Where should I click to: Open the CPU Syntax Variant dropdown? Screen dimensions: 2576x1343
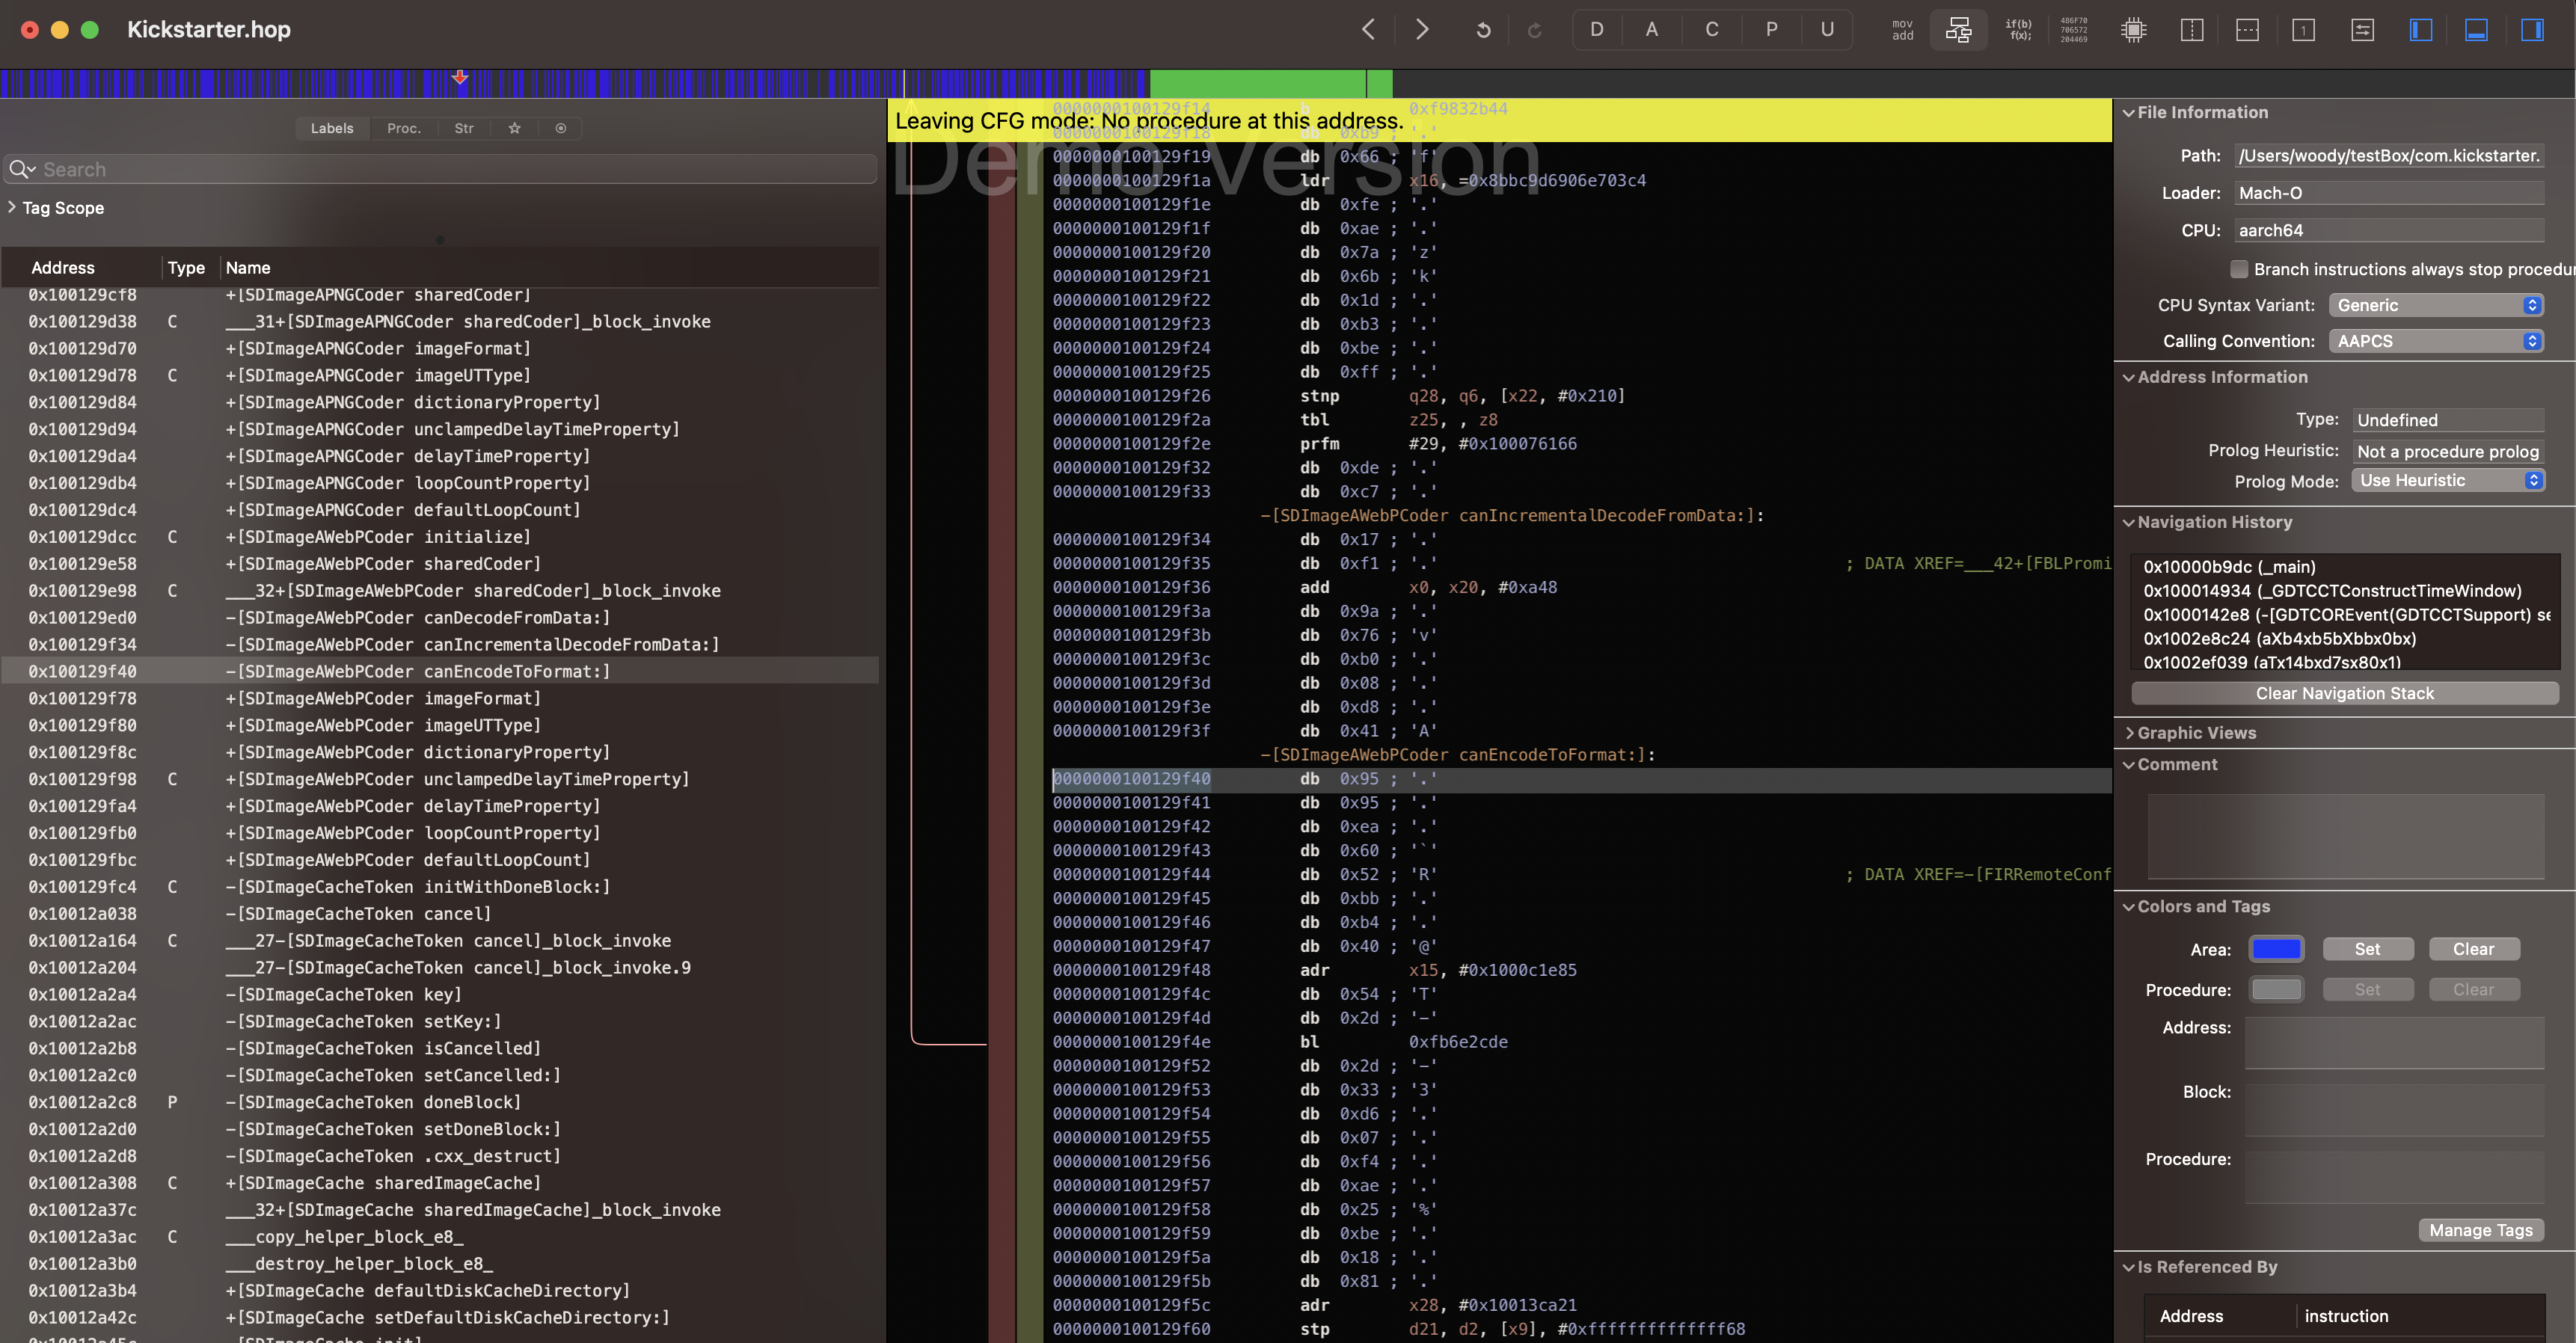(2435, 305)
